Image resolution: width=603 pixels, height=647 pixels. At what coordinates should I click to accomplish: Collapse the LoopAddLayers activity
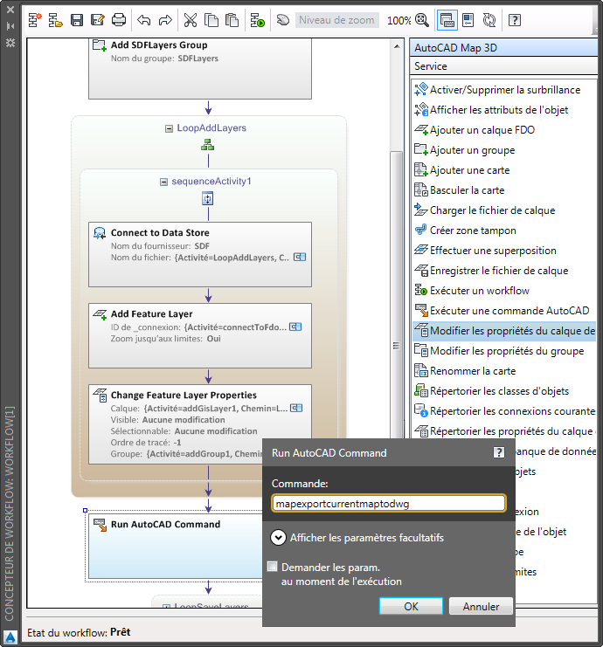click(169, 128)
